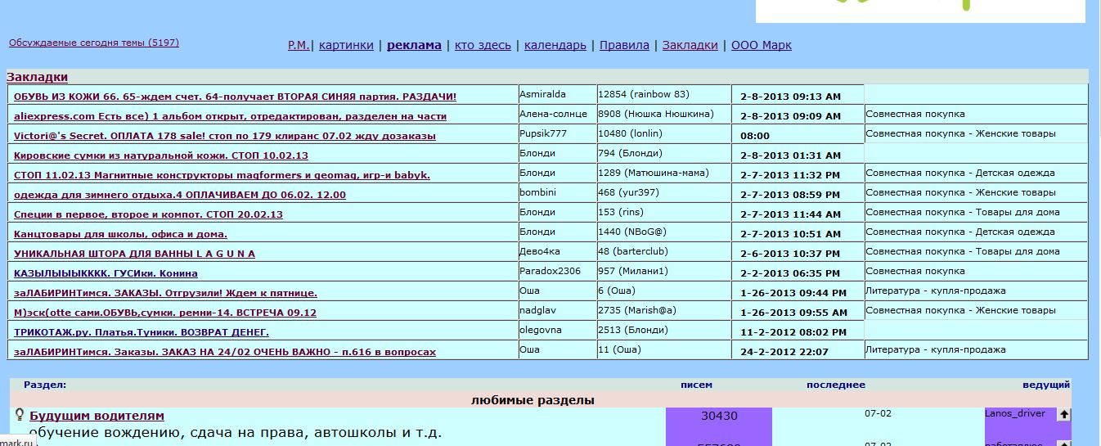Go to the Р.М. menu item
The height and width of the screenshot is (446, 1101).
click(x=298, y=45)
